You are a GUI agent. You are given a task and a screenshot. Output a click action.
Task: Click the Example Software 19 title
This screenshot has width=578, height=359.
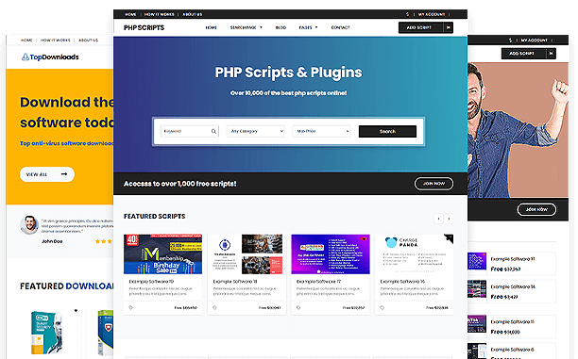(x=151, y=282)
